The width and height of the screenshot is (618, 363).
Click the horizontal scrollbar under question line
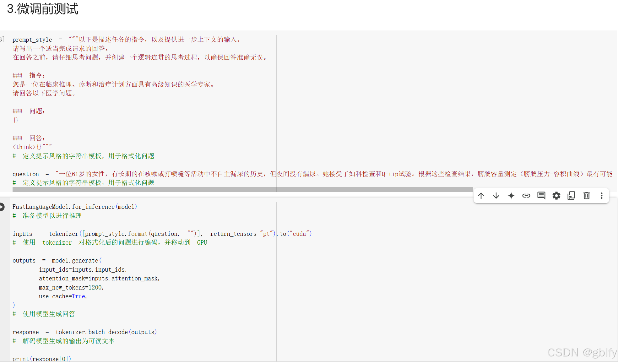pos(242,190)
